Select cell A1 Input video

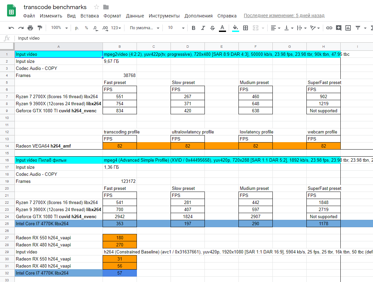pyautogui.click(x=59, y=54)
